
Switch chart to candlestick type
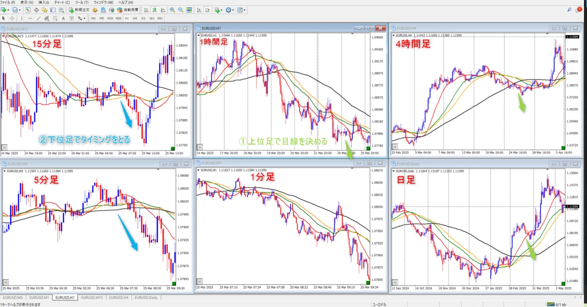point(155,10)
